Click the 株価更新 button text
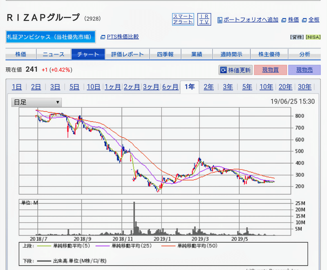 coord(239,70)
